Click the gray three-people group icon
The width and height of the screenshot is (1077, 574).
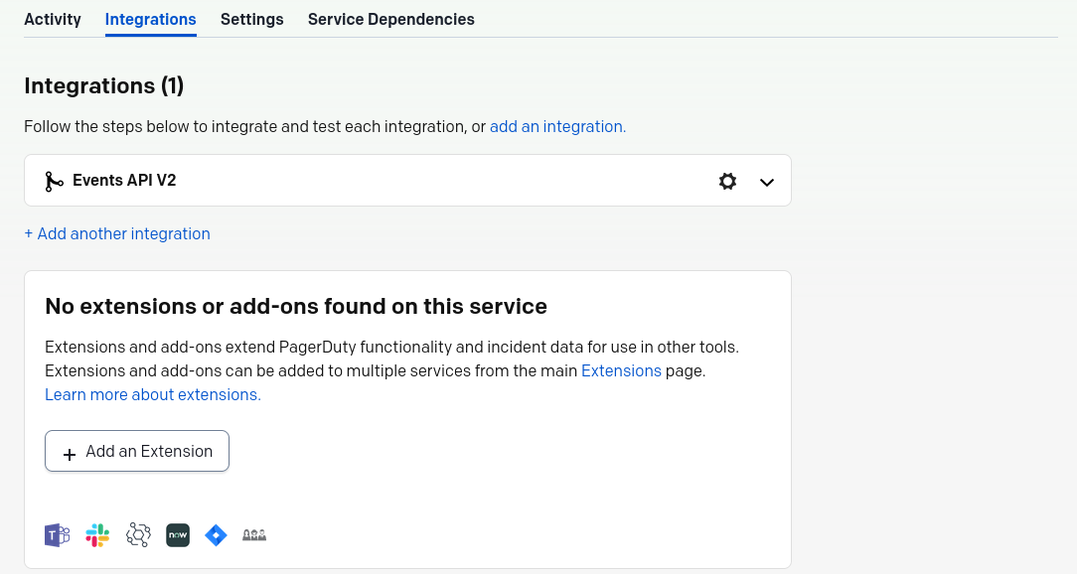254,535
